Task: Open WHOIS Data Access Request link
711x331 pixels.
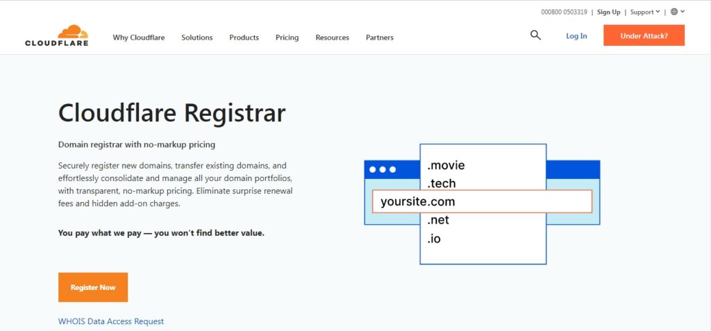Action: point(111,321)
